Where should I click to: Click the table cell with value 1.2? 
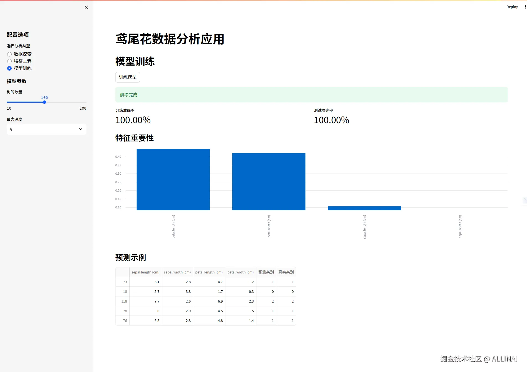[x=241, y=282]
